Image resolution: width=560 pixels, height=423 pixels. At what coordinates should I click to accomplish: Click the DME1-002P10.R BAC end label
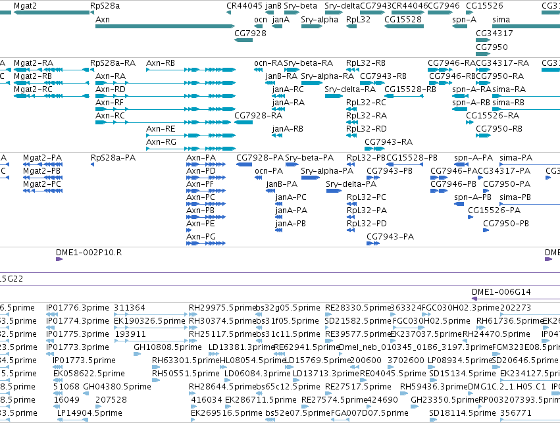coord(89,253)
